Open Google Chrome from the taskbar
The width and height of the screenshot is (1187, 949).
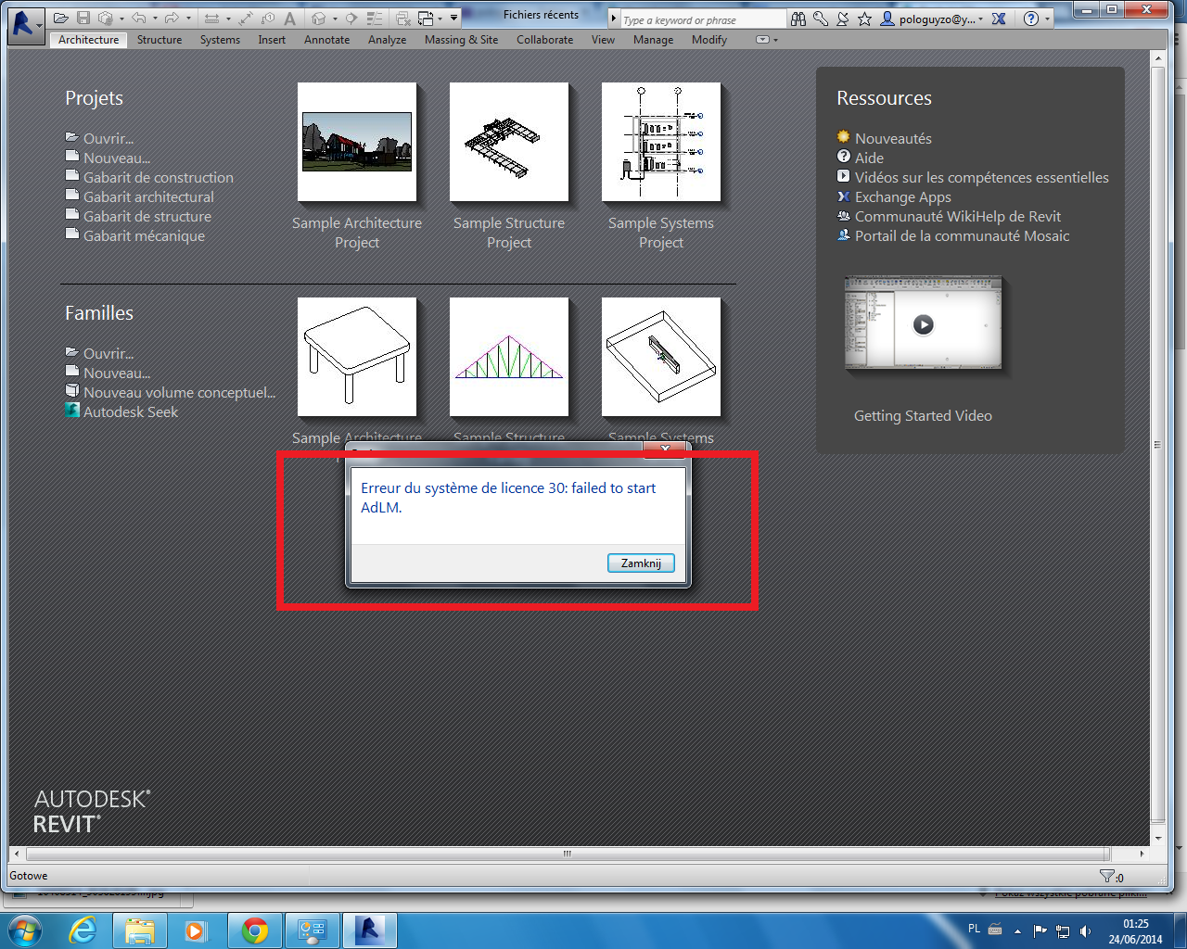tap(255, 930)
